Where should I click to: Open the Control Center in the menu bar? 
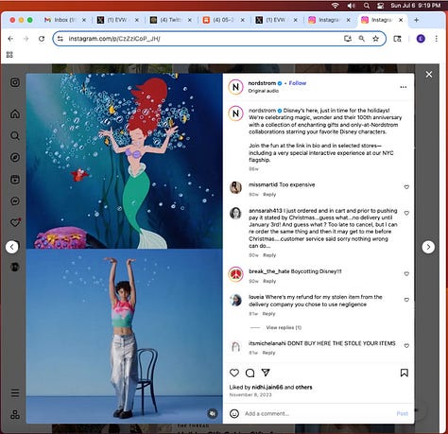coord(381,6)
